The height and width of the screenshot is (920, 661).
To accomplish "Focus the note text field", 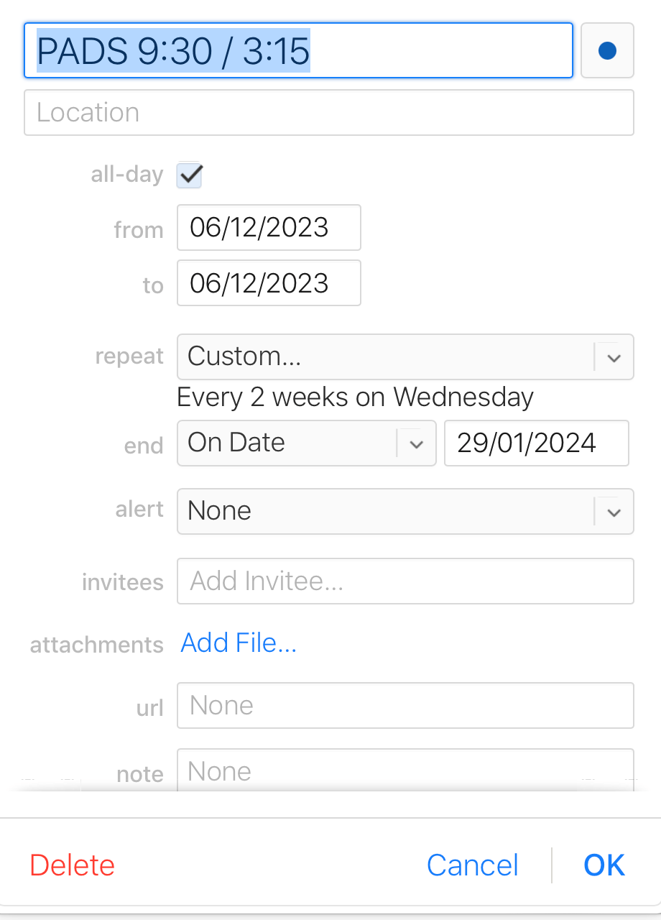I will [405, 770].
